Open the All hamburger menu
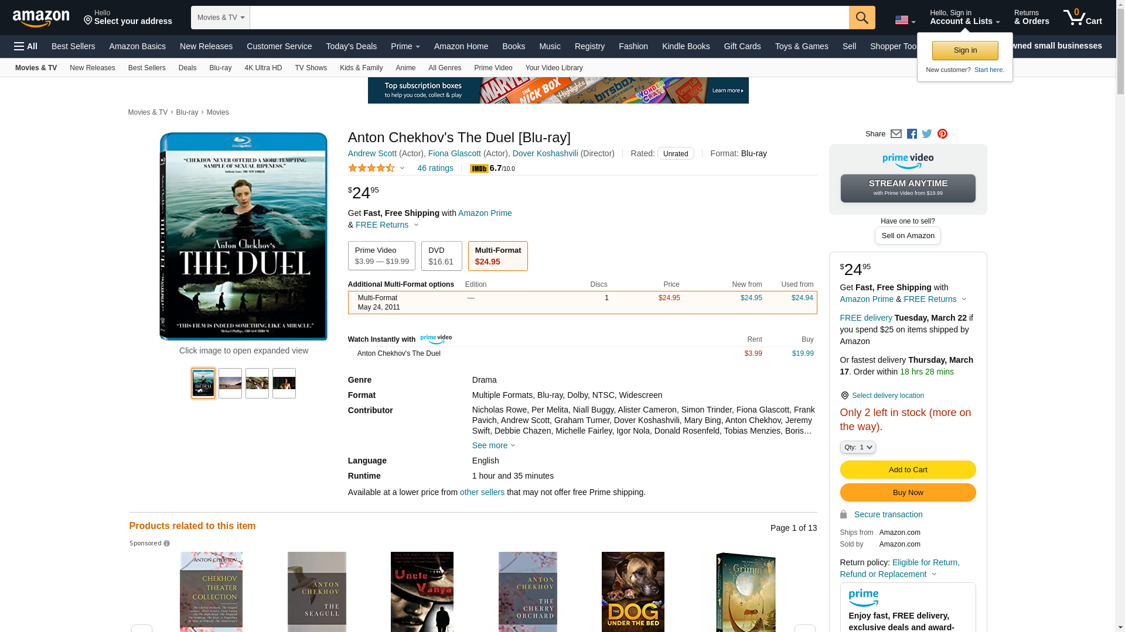Screen dimensions: 1125x632 (x=26, y=46)
